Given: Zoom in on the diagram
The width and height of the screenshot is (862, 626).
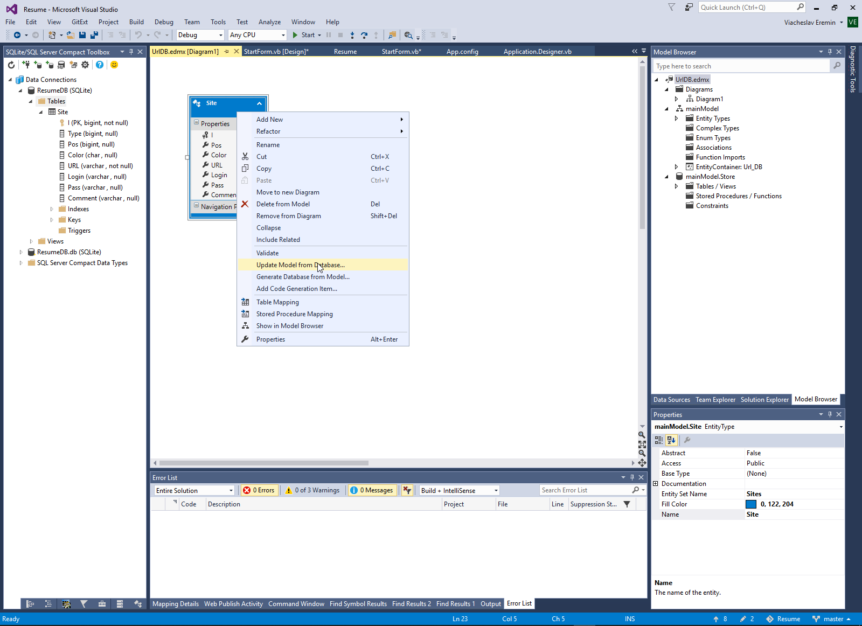Looking at the screenshot, I should pyautogui.click(x=642, y=435).
